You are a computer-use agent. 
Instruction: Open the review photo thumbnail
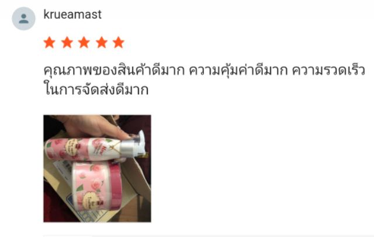click(97, 168)
